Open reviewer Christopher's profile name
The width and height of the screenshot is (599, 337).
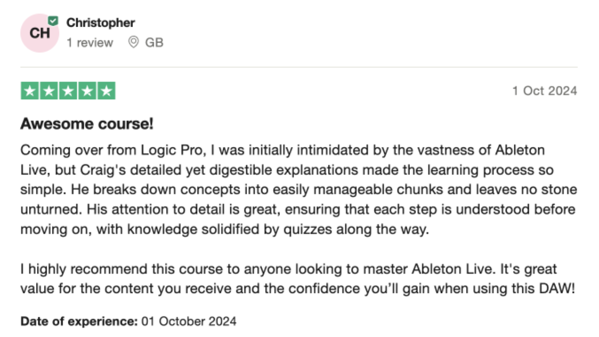pos(101,22)
